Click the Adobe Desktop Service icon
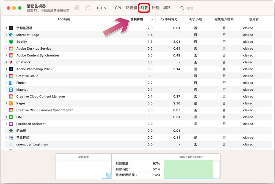This screenshot has height=184, width=275. (x=11, y=48)
